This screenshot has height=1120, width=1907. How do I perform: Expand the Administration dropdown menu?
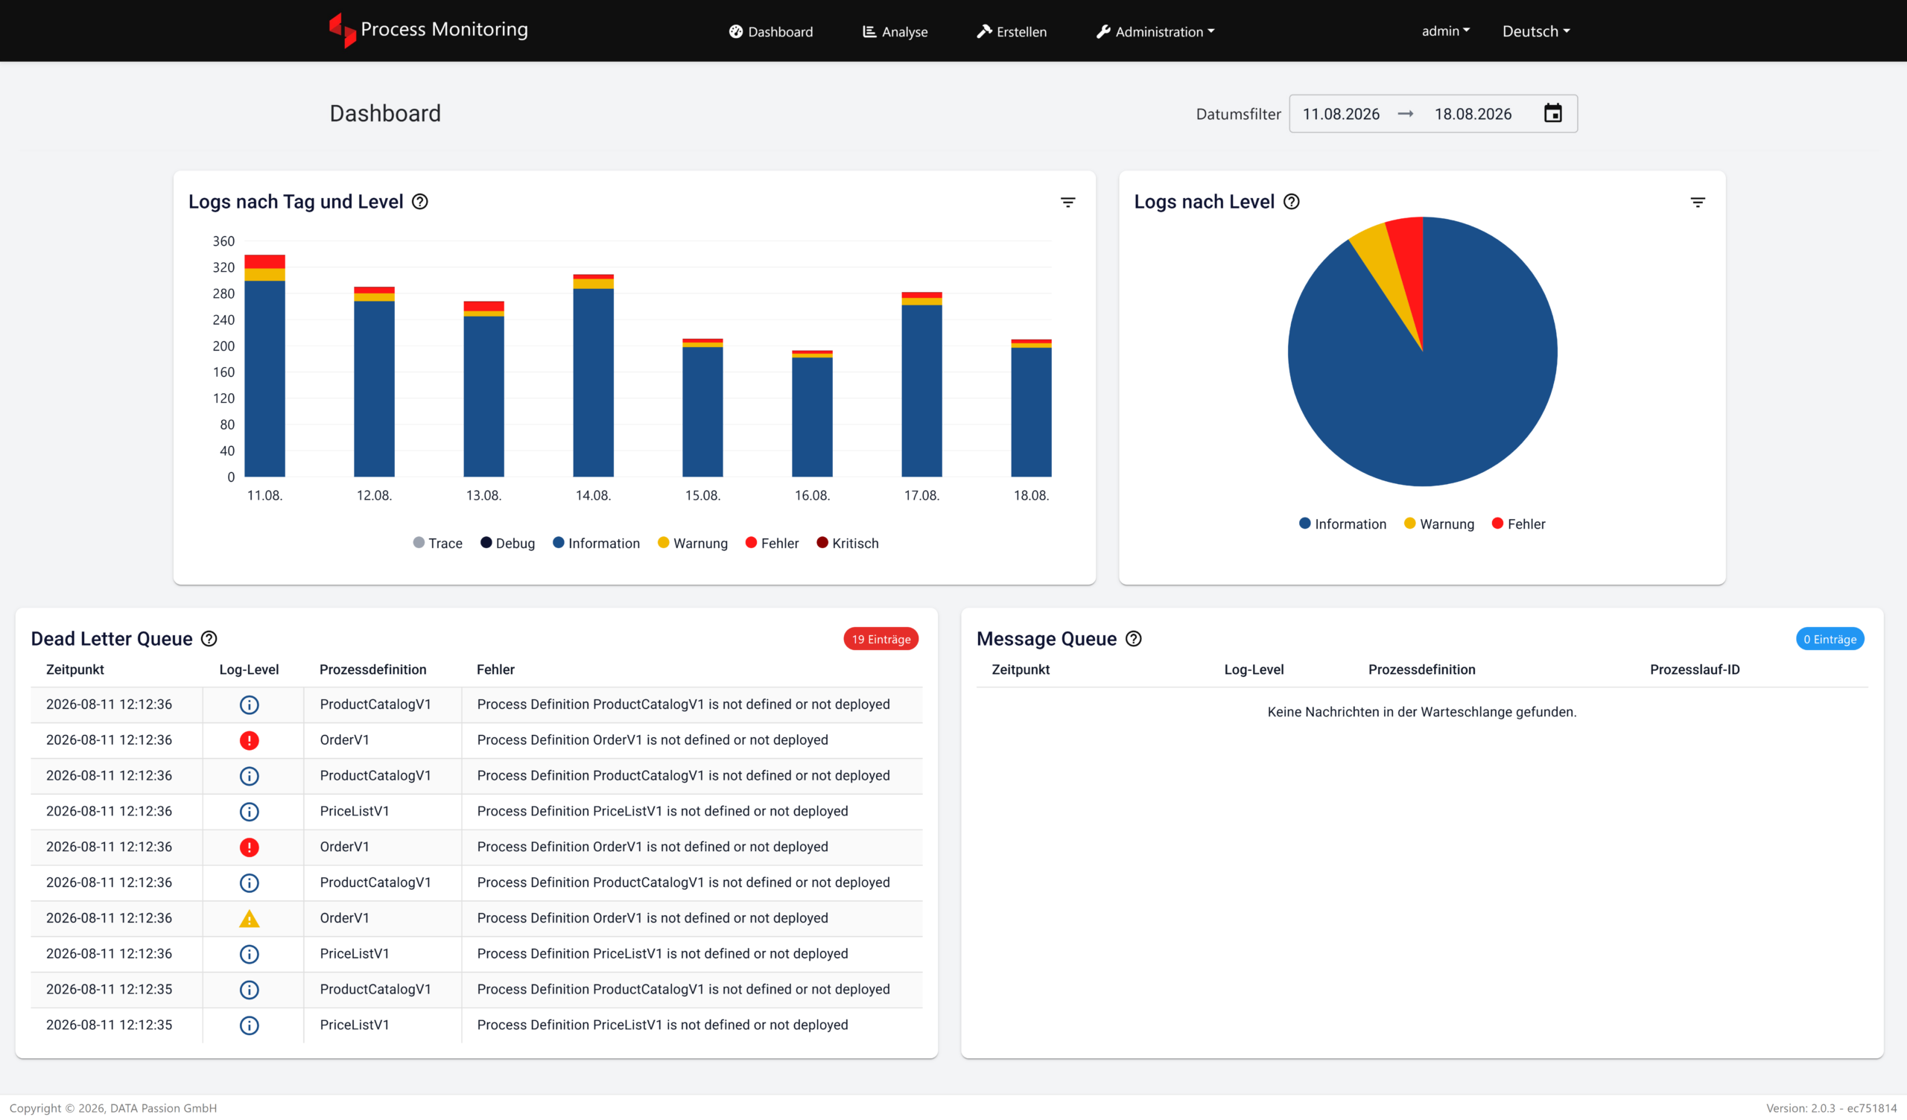(1155, 32)
